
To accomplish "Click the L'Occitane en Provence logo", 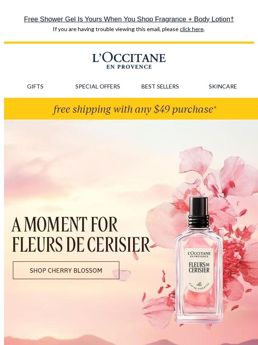I will pyautogui.click(x=129, y=61).
